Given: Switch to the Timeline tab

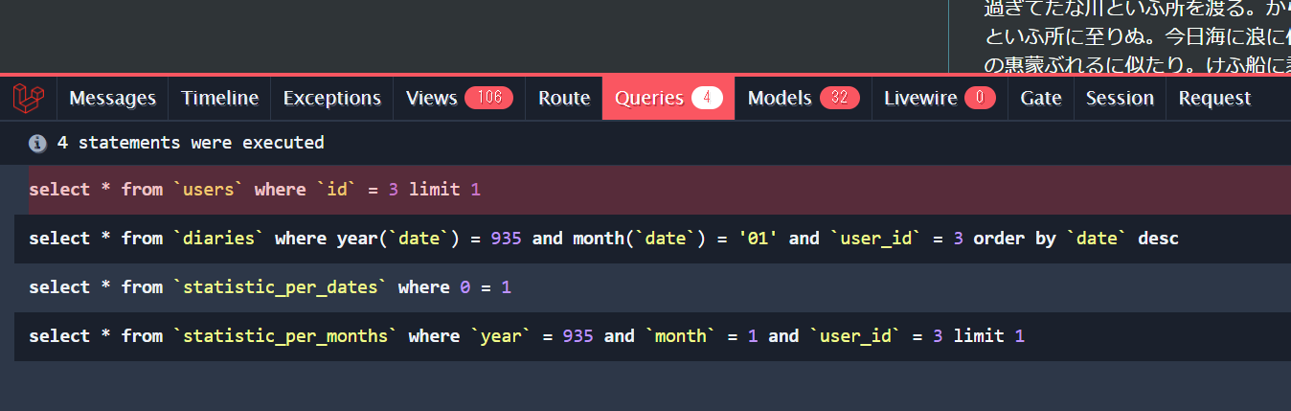Looking at the screenshot, I should [x=219, y=98].
